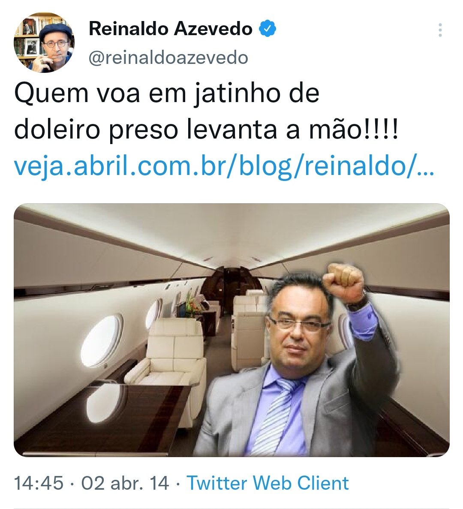Select the word doleiro in tweet text

[x=57, y=130]
